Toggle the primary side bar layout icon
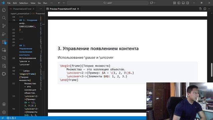213x120 pixels. pyautogui.click(x=179, y=3)
